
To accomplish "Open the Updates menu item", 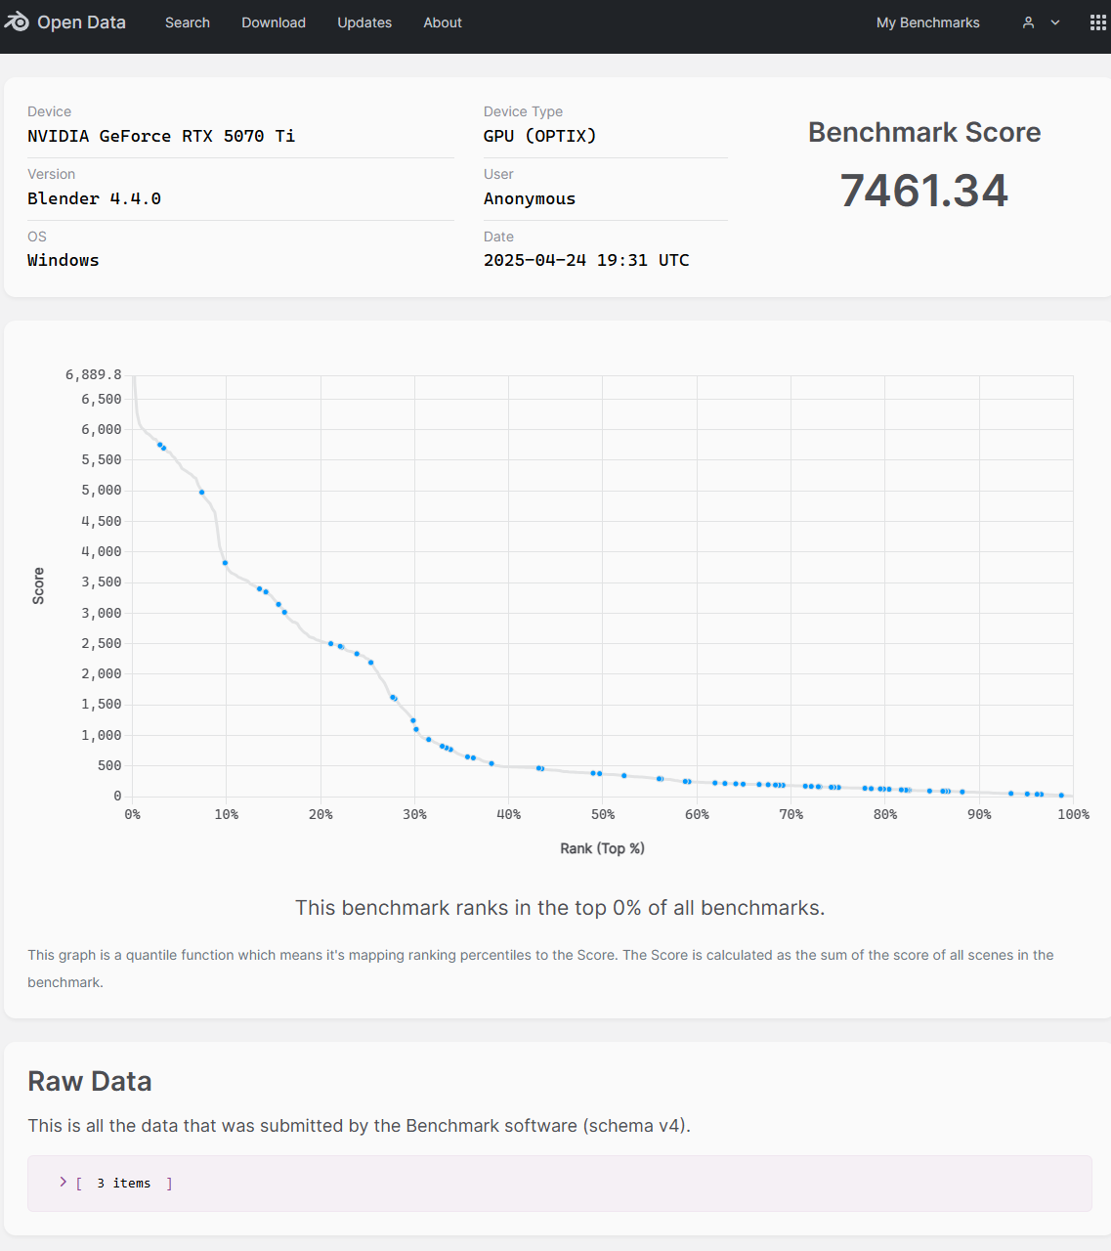I will click(364, 22).
